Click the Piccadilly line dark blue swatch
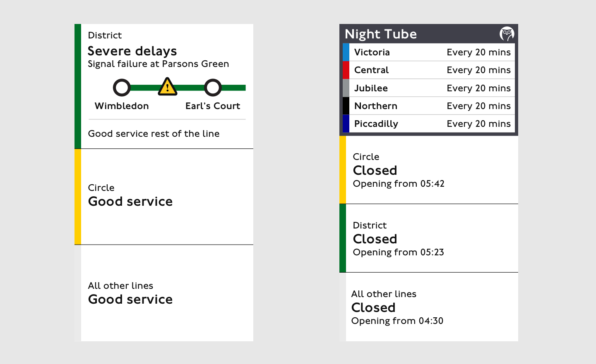The width and height of the screenshot is (596, 364). coord(346,124)
